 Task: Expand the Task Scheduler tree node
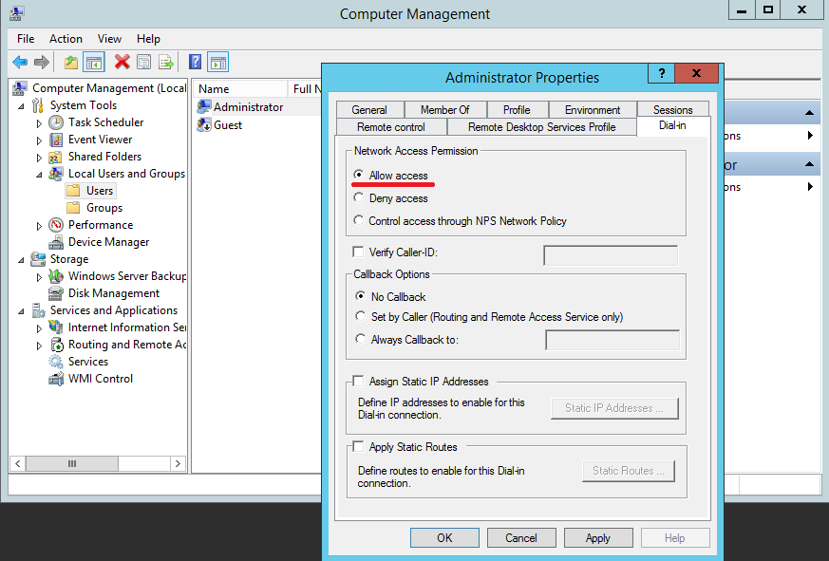[39, 123]
